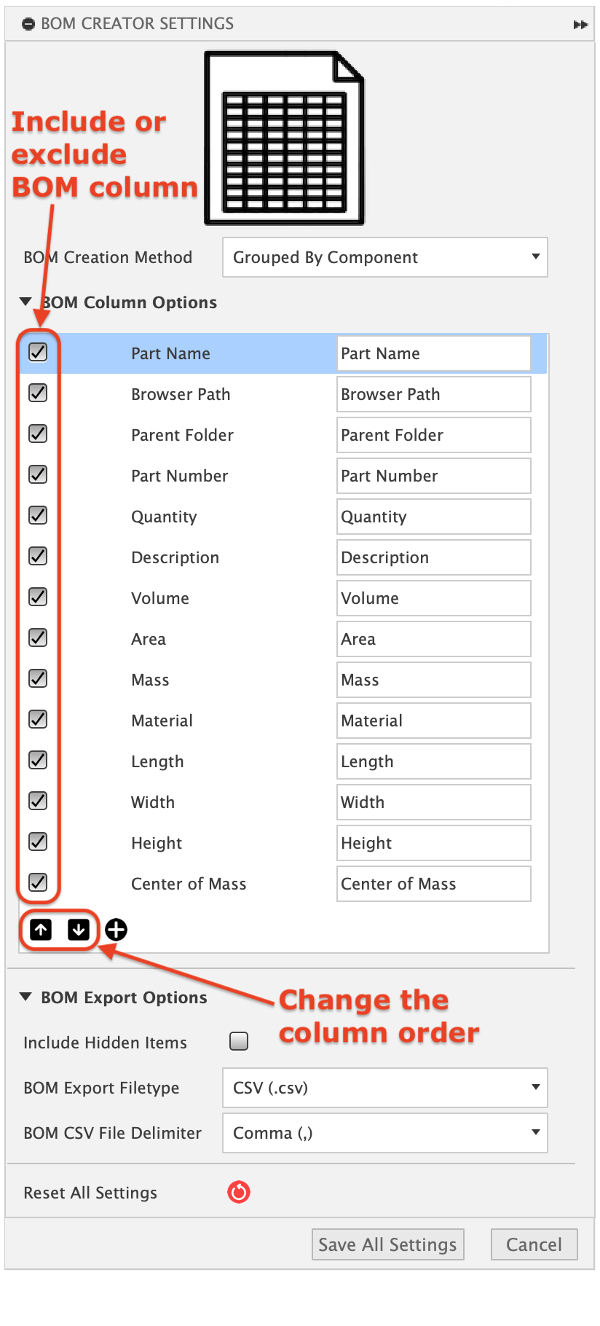600x1326 pixels.
Task: Click the add column plus icon
Action: click(x=117, y=930)
